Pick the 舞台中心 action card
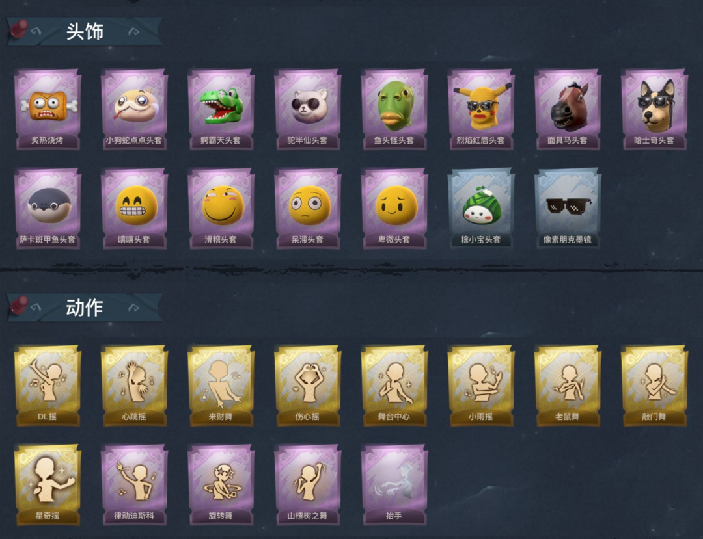This screenshot has height=539, width=703. click(x=394, y=385)
